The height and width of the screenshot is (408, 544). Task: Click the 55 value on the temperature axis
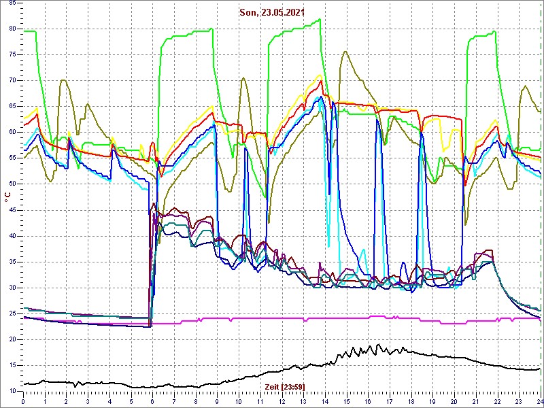click(x=12, y=158)
